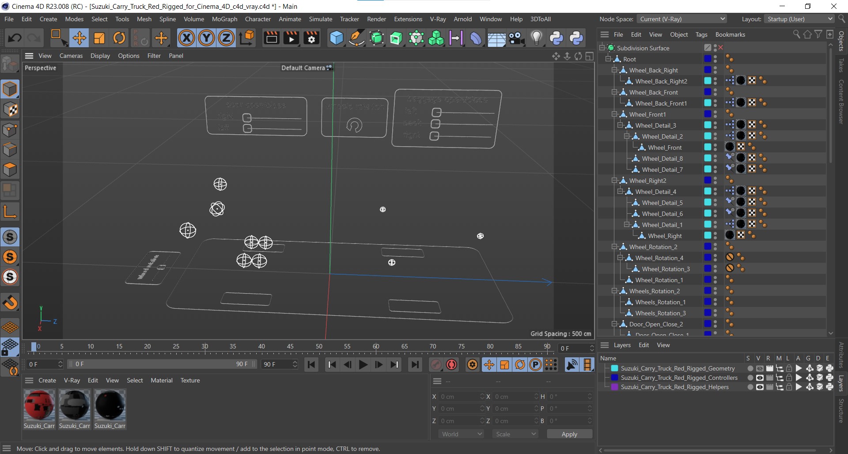The width and height of the screenshot is (848, 454).
Task: Click the X position input field
Action: coord(462,397)
